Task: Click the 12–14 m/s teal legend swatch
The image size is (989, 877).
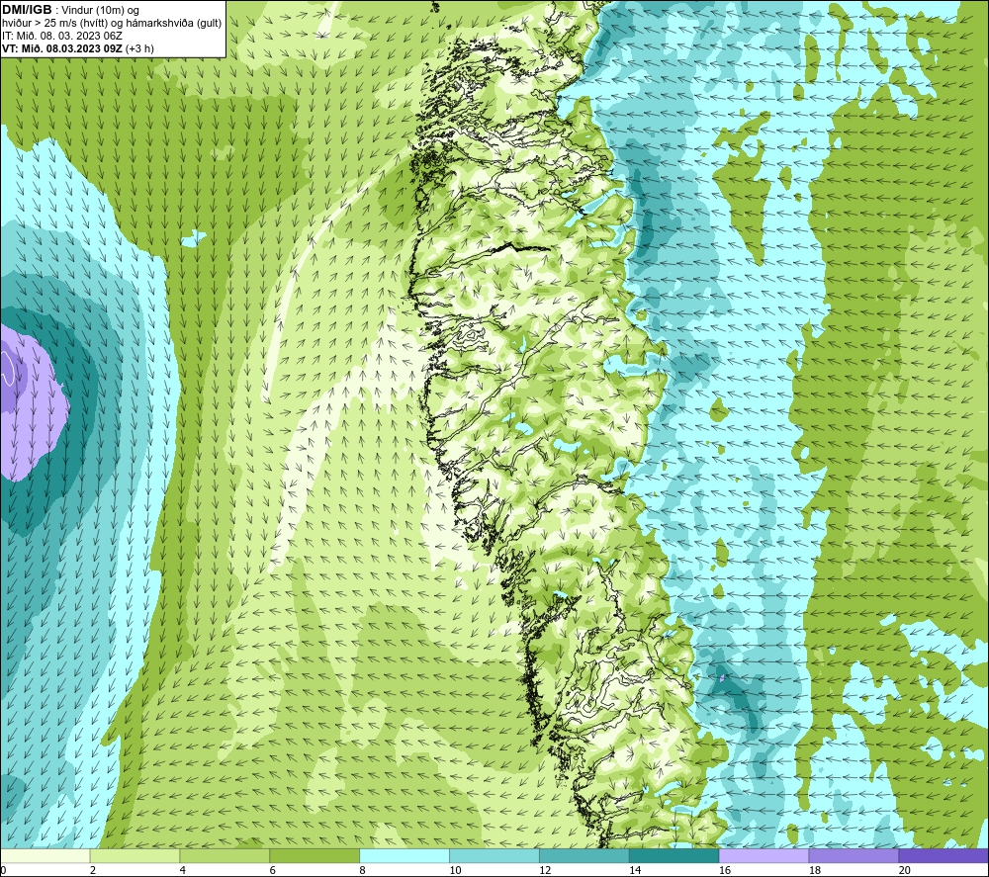Action: (x=584, y=855)
